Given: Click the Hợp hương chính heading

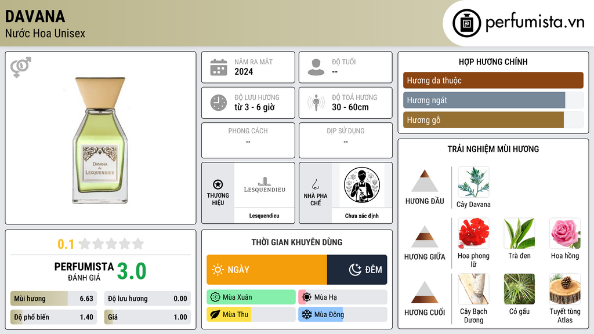Looking at the screenshot, I should click(493, 61).
